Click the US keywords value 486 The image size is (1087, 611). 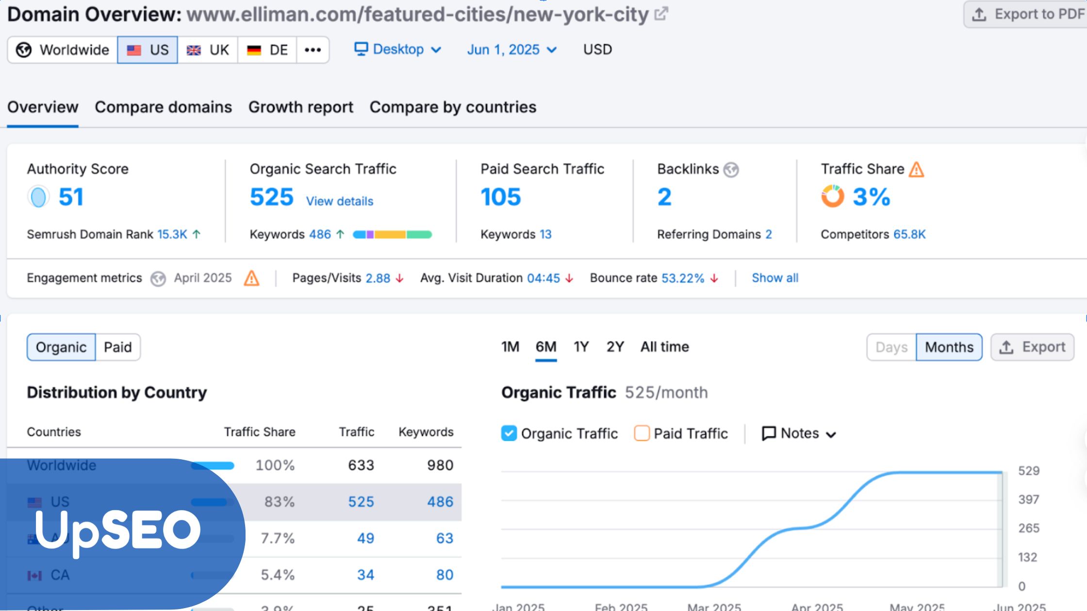[x=440, y=502]
